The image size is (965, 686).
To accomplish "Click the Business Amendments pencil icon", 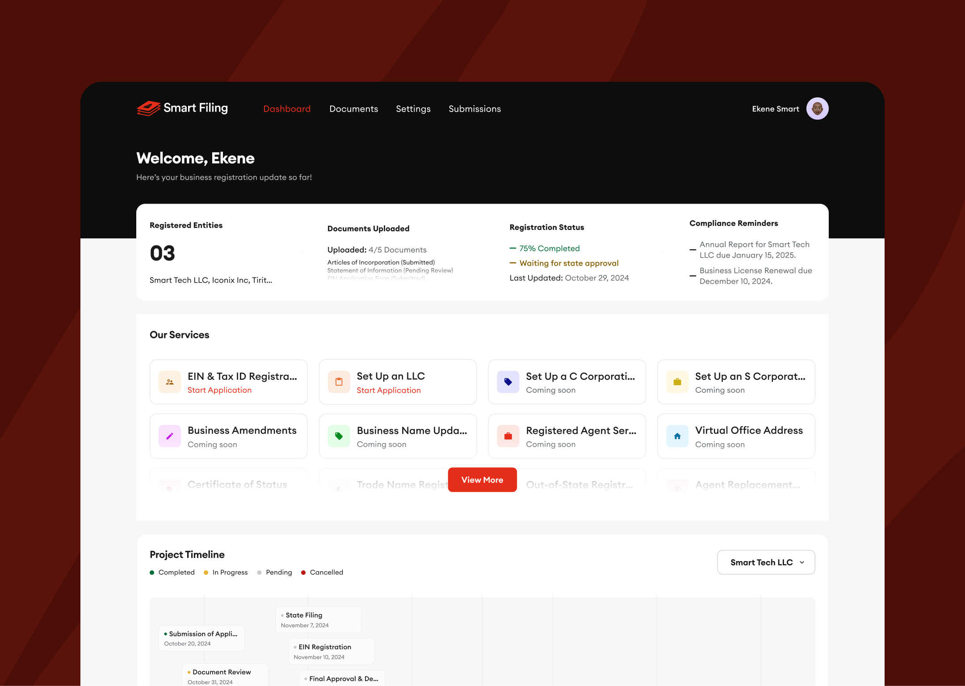I will (x=170, y=436).
